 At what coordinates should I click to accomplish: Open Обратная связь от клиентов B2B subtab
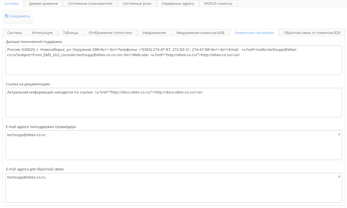(312, 33)
